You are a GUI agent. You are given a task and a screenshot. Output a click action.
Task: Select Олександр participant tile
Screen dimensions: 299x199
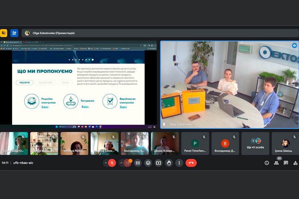14,143
